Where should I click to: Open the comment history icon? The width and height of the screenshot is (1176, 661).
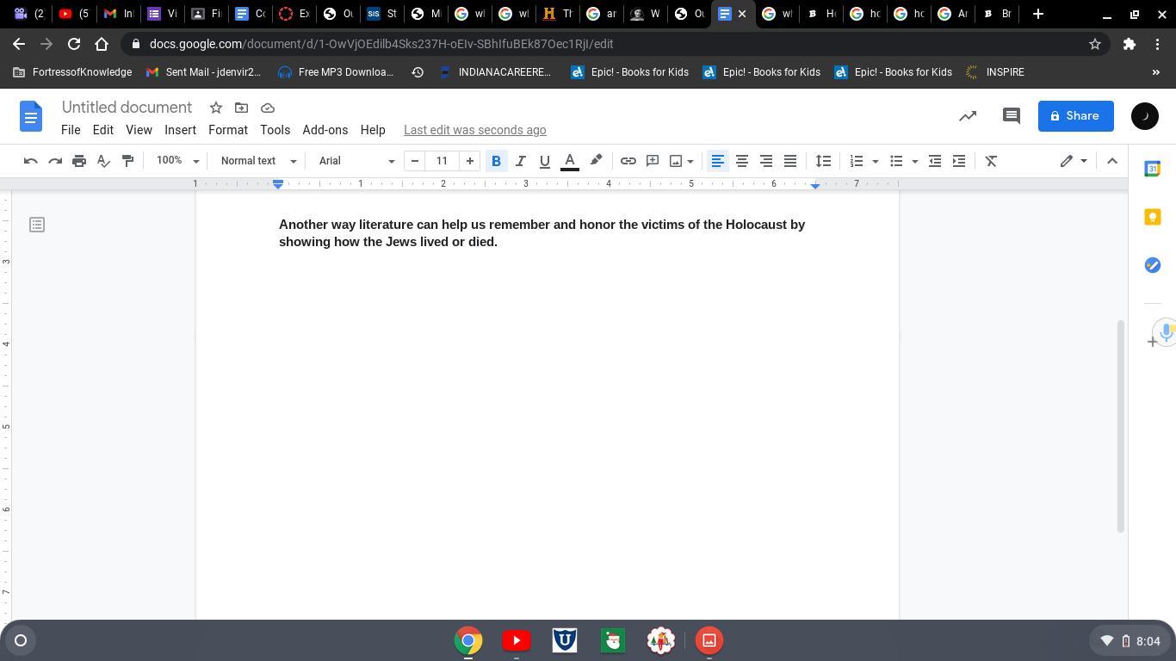point(1012,116)
